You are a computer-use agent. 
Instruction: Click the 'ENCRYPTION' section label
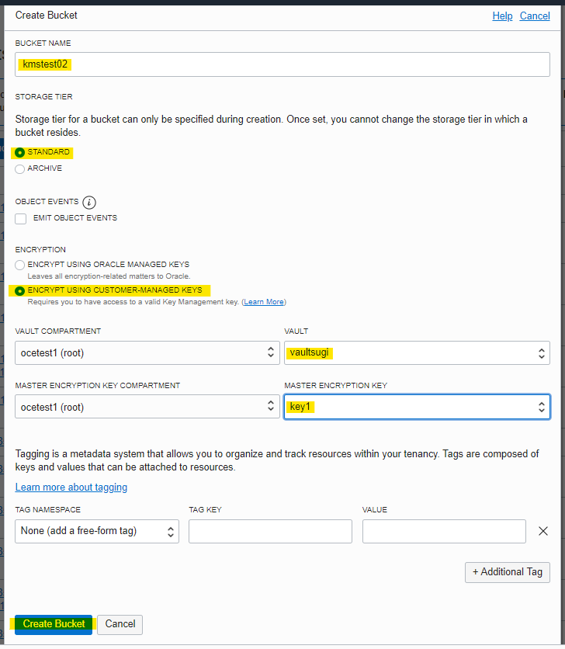pos(40,249)
